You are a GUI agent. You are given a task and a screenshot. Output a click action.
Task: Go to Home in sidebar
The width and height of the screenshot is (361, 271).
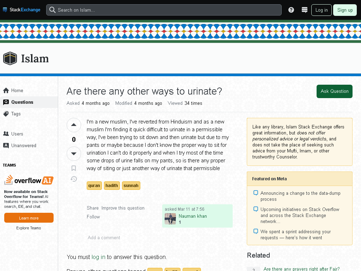[x=29, y=90]
